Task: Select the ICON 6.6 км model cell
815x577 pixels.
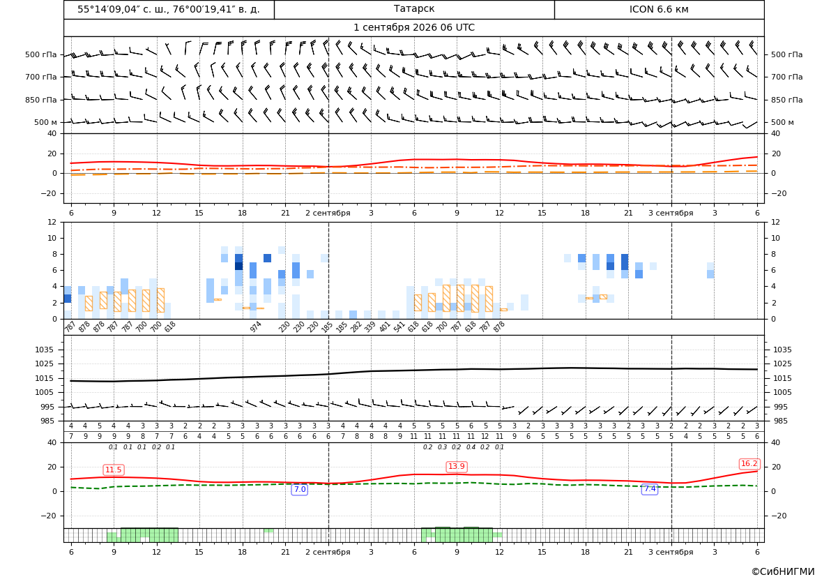Action: (x=659, y=9)
